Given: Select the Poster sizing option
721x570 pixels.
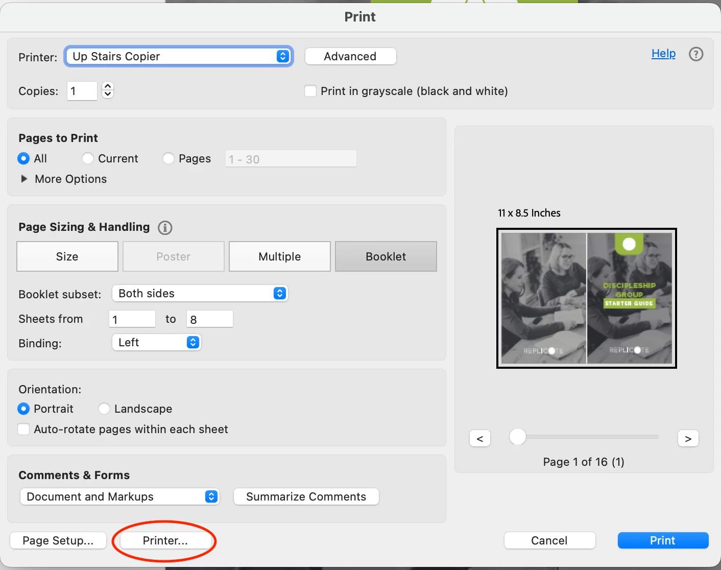Looking at the screenshot, I should click(174, 256).
